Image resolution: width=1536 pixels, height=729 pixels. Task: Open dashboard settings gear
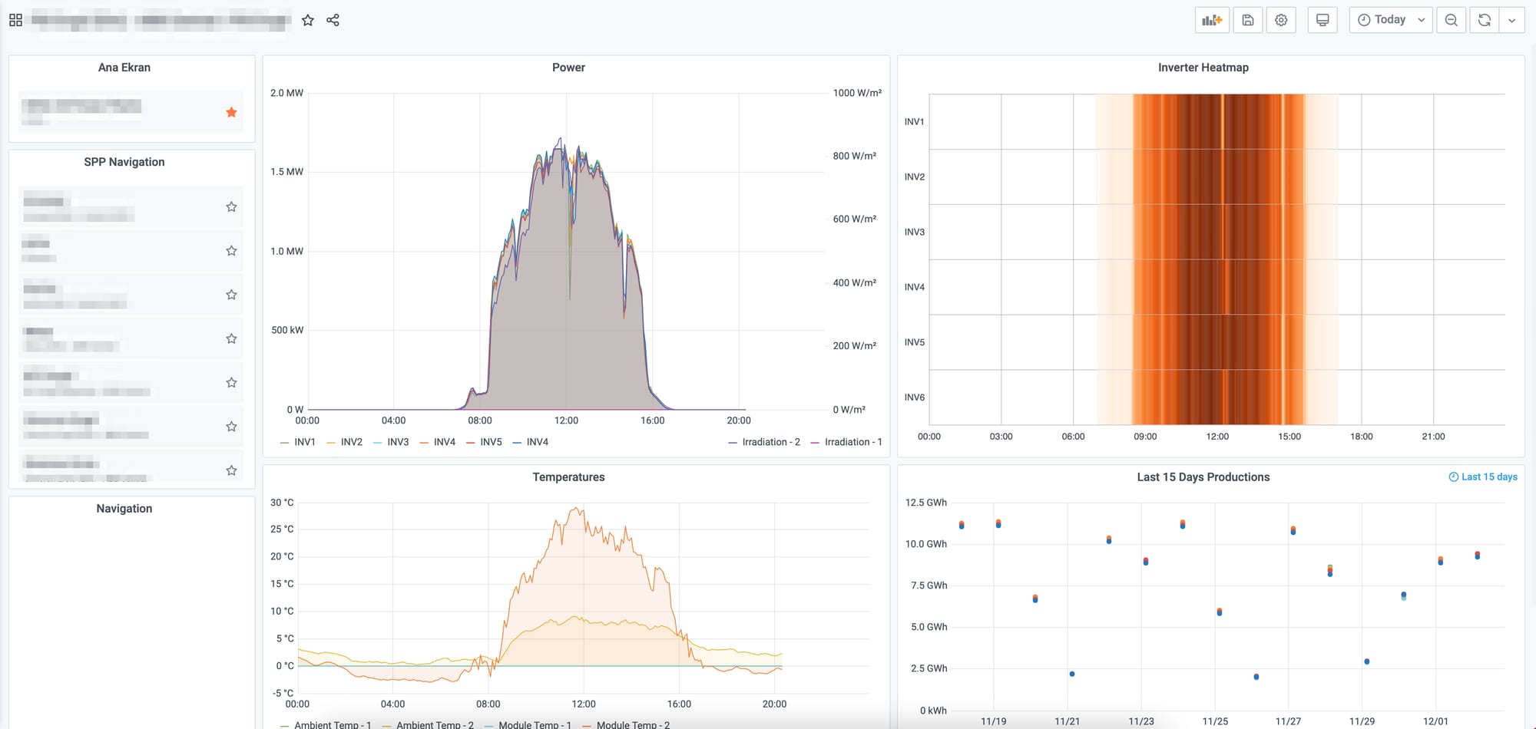[1281, 20]
